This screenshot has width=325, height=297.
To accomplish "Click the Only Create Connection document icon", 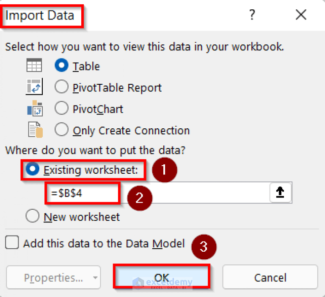I will tap(36, 130).
